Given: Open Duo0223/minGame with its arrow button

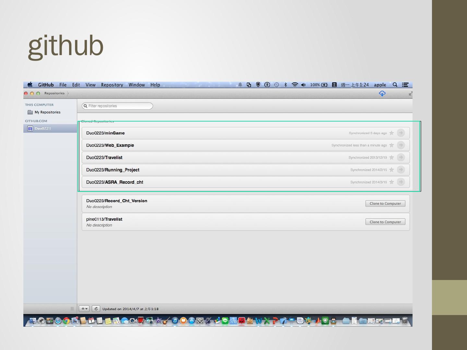Looking at the screenshot, I should 401,133.
